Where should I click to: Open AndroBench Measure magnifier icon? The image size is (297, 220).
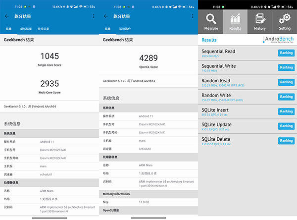coord(211,22)
